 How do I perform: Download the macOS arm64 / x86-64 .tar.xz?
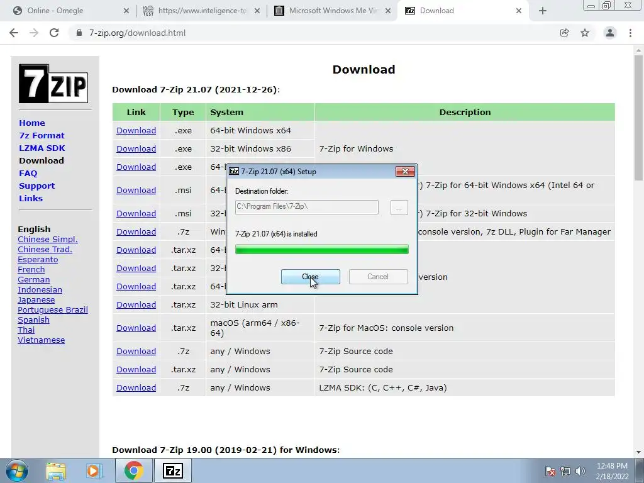136,328
